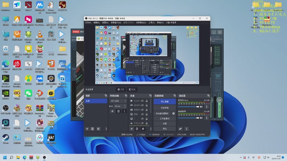The height and width of the screenshot is (161, 287).
Task: Open the 文件(F) menu in OBS
Action: 88,23
